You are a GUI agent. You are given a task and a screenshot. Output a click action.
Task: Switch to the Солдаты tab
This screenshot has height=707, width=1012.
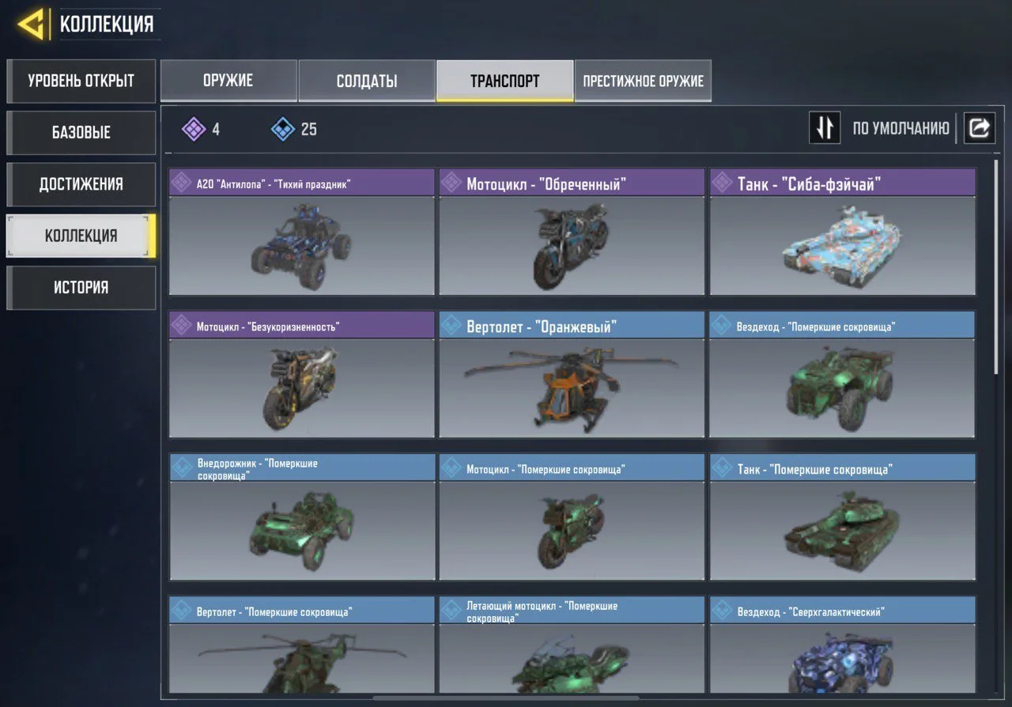(367, 81)
